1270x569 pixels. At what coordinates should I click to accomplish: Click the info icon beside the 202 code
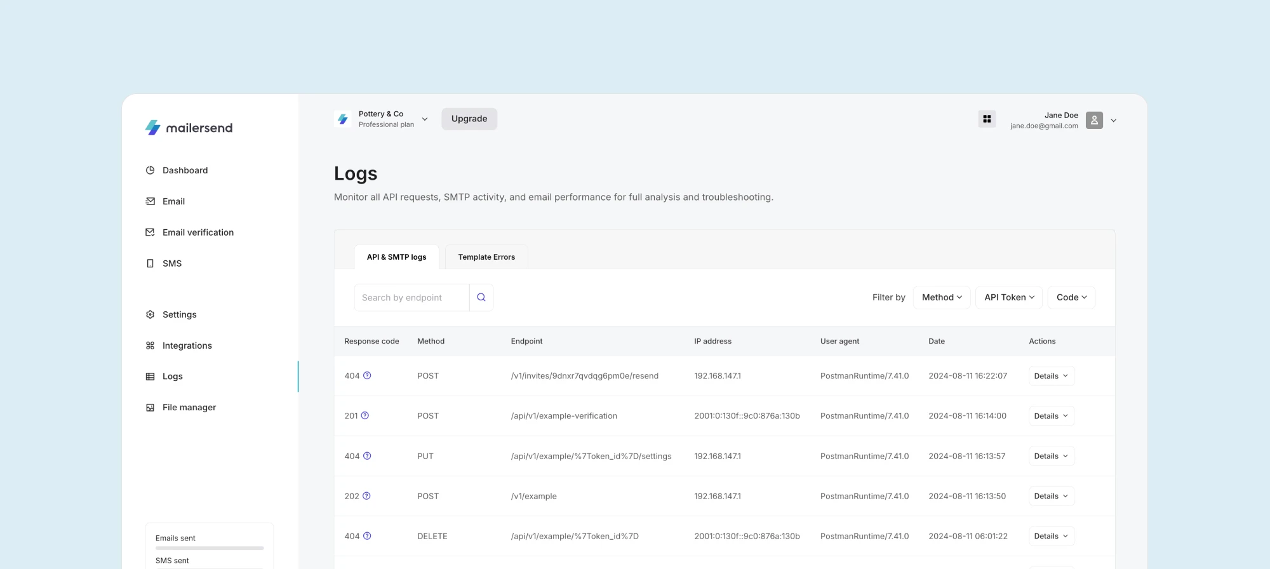[366, 496]
